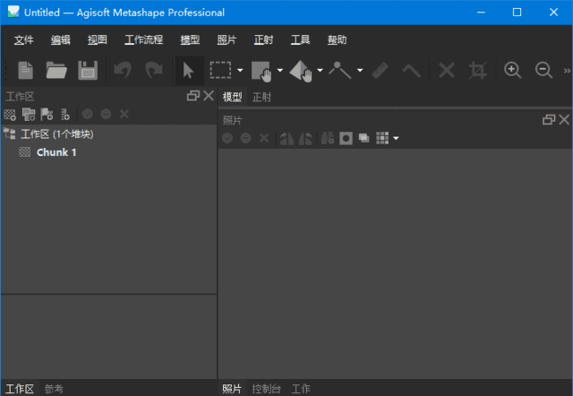Click the Delete selection X icon
This screenshot has height=396, width=573.
(447, 70)
